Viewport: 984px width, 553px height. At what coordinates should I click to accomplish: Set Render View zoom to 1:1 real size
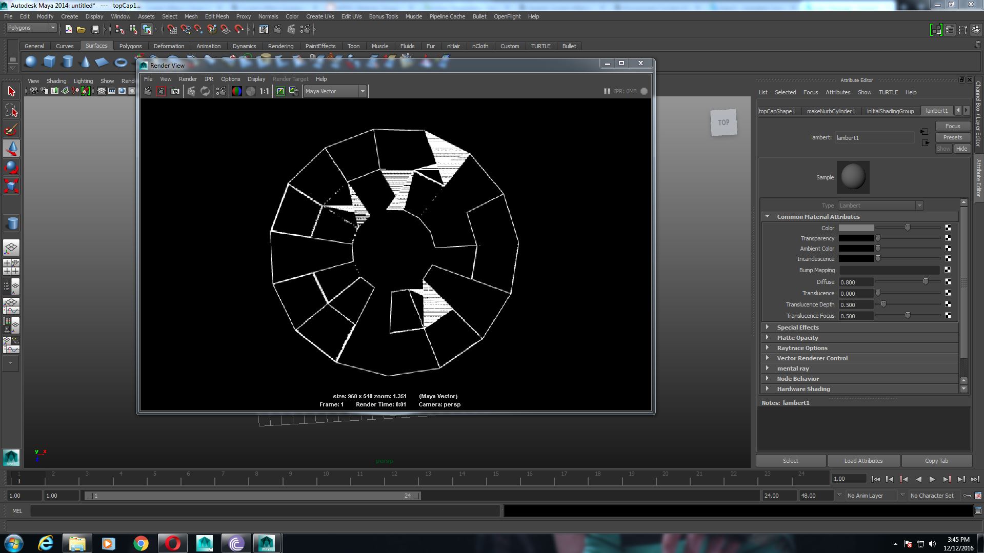point(264,91)
